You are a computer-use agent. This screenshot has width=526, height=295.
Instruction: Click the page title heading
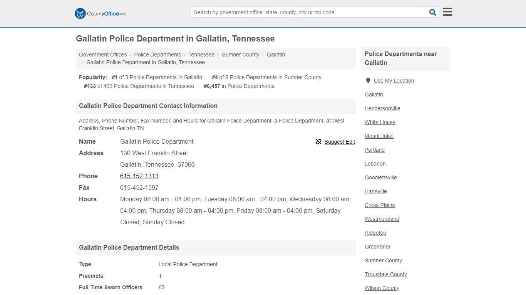point(175,39)
